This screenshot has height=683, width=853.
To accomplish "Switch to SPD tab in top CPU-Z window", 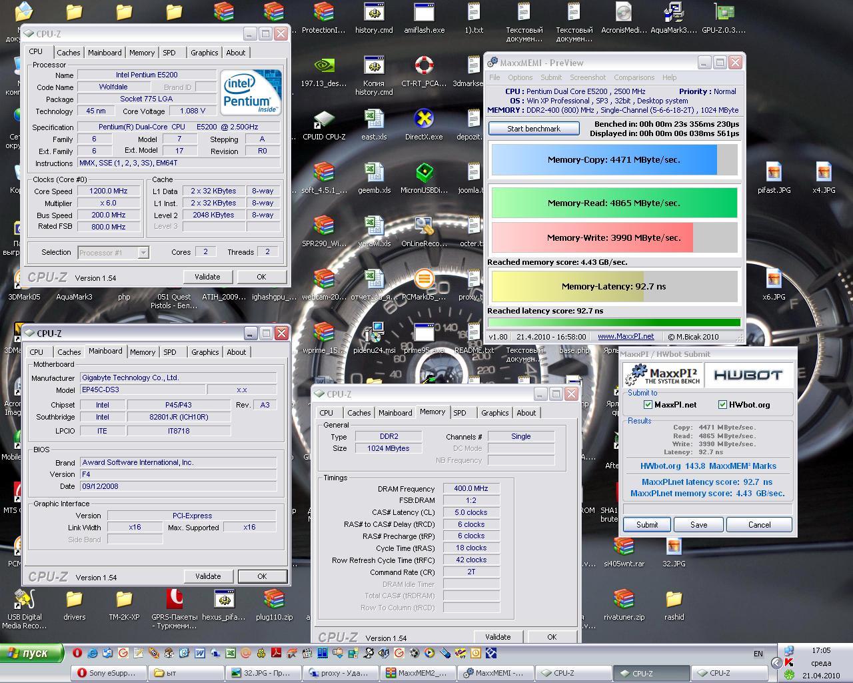I will click(x=169, y=53).
